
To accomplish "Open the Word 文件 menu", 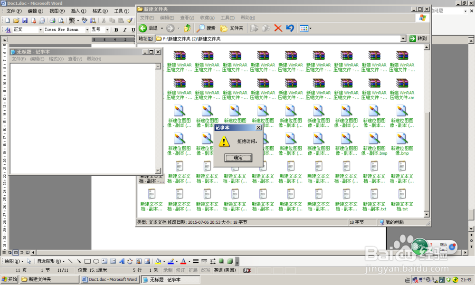I will click(x=14, y=11).
